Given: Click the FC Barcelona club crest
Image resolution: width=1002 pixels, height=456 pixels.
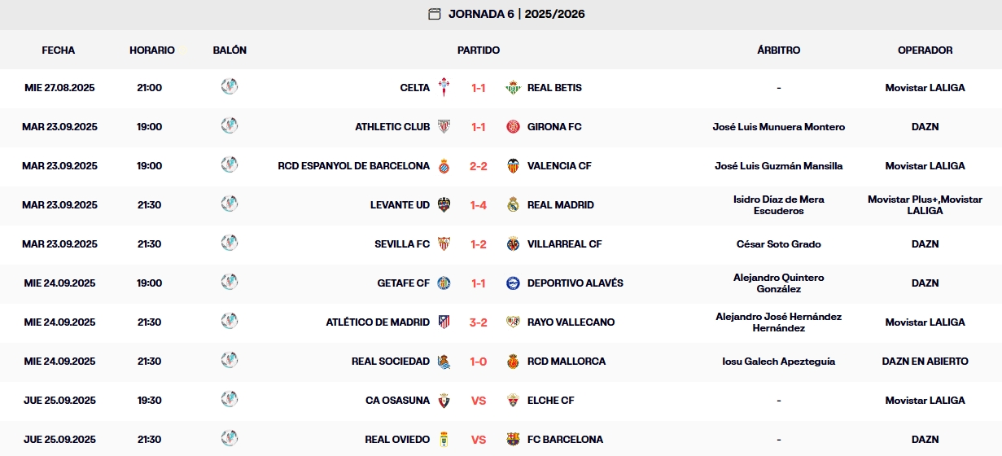Looking at the screenshot, I should (x=513, y=439).
